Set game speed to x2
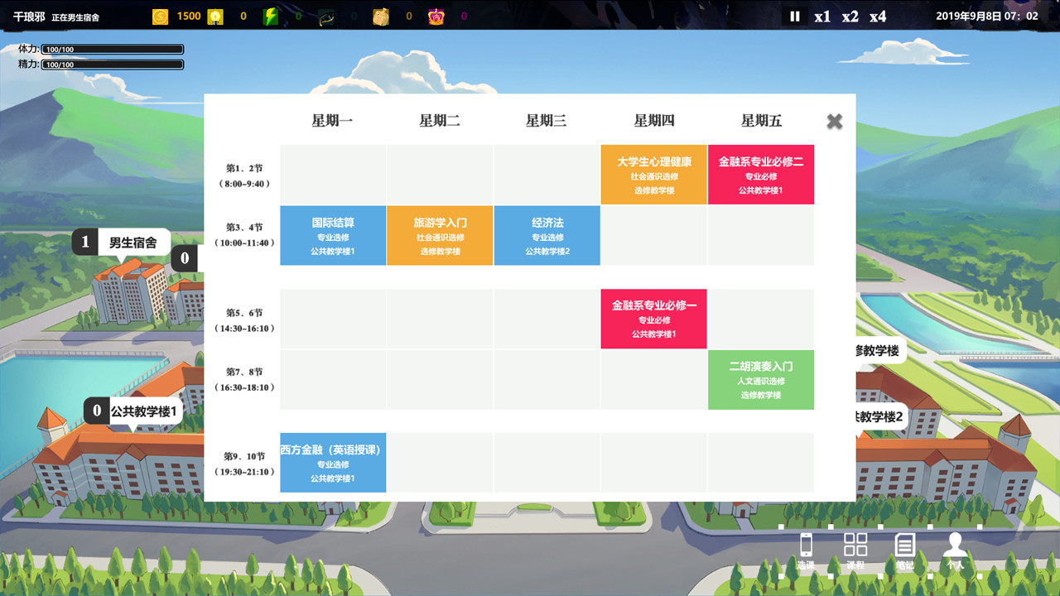 tap(850, 16)
